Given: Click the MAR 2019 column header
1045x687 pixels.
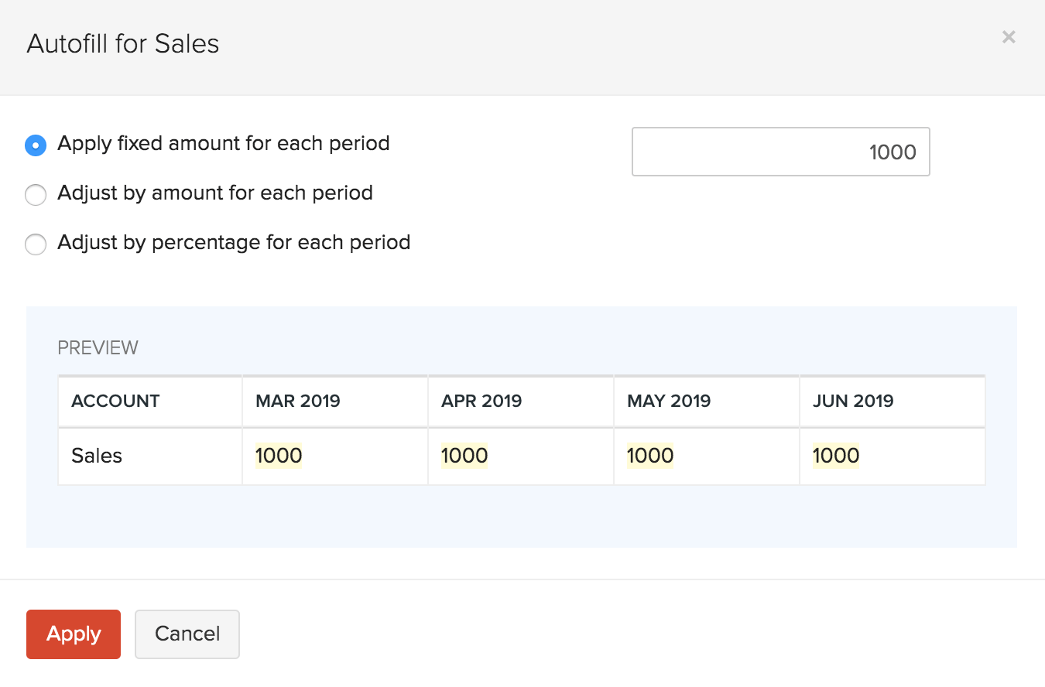Looking at the screenshot, I should coord(298,401).
